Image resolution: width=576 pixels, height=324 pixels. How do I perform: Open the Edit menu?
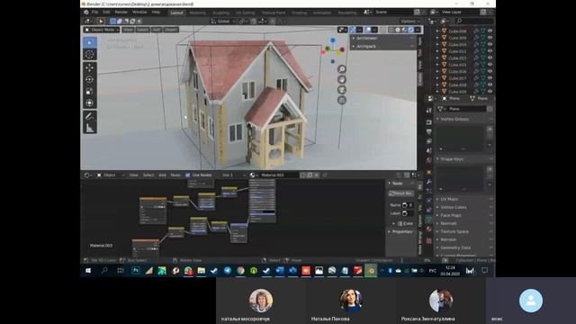[x=106, y=12]
